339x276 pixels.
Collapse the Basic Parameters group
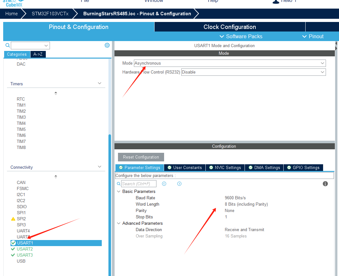pos(119,192)
